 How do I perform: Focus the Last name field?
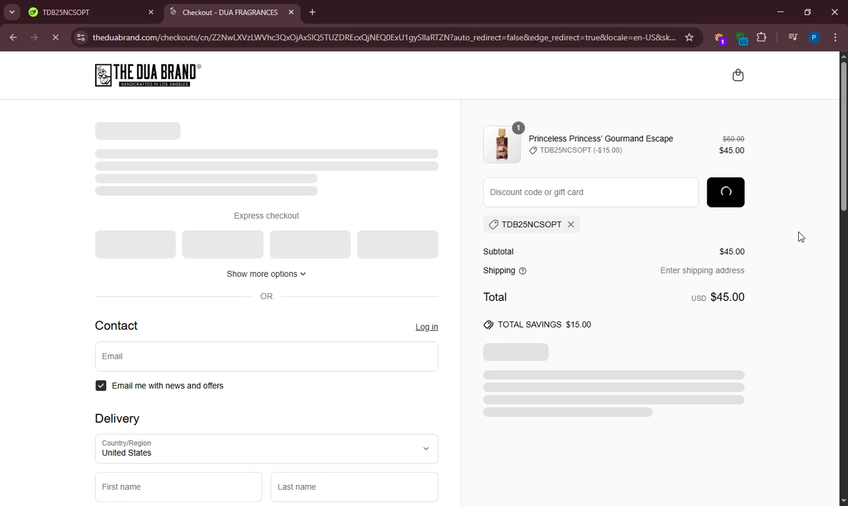(354, 487)
